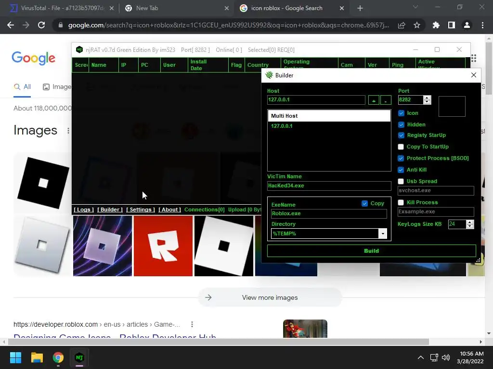493x369 pixels.
Task: Open the njRAT Settings menu
Action: pos(141,209)
